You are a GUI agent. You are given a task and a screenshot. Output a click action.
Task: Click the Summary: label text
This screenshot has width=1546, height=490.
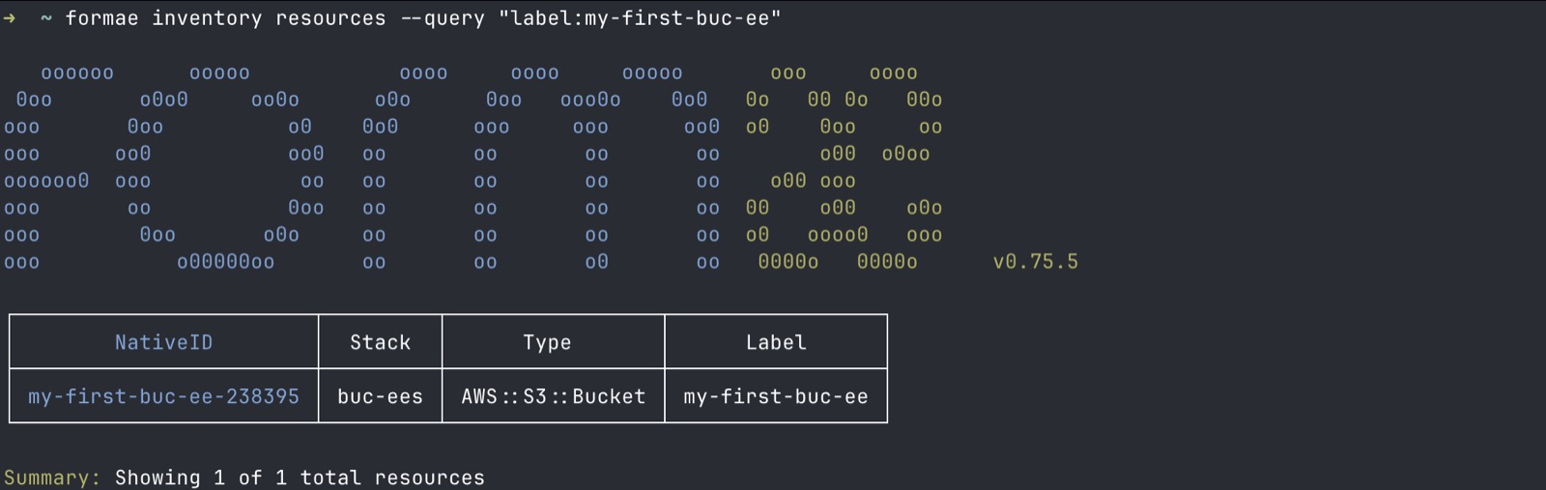(52, 477)
